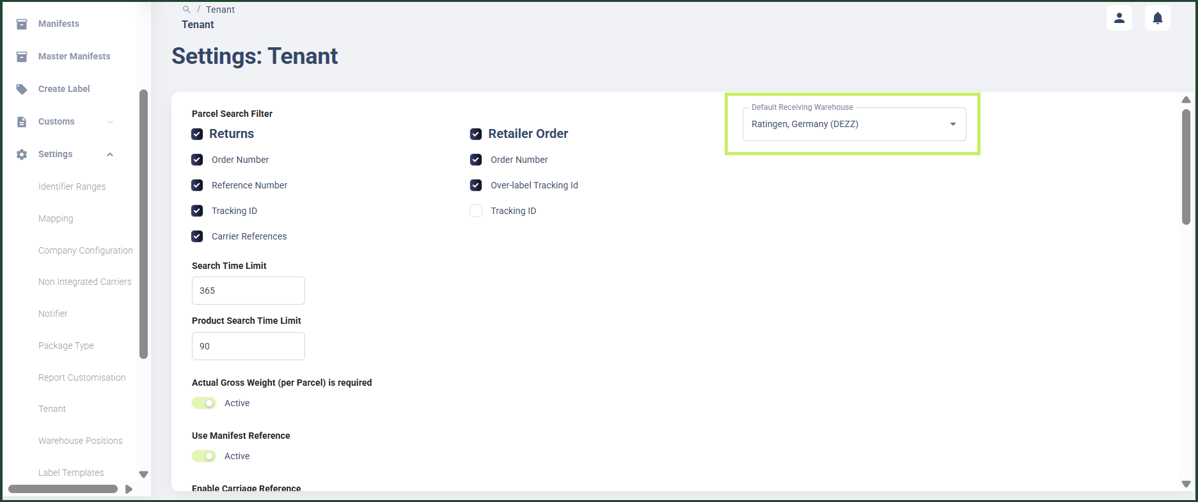Click sidebar horizontal scroll right arrow
Image resolution: width=1198 pixels, height=502 pixels.
tap(129, 489)
